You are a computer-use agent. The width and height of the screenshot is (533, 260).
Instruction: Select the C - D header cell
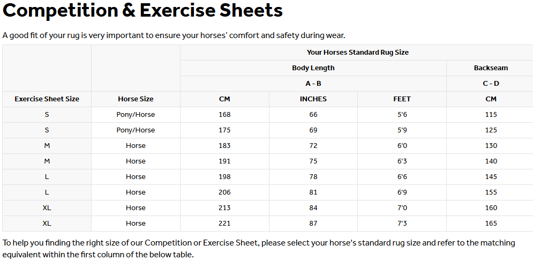coord(491,84)
